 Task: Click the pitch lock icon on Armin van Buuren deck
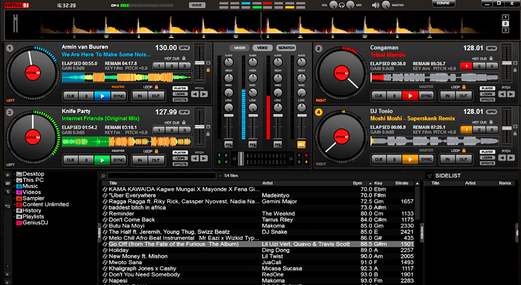[x=208, y=70]
